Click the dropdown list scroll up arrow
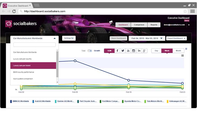This screenshot has height=114, width=197. coord(57,50)
